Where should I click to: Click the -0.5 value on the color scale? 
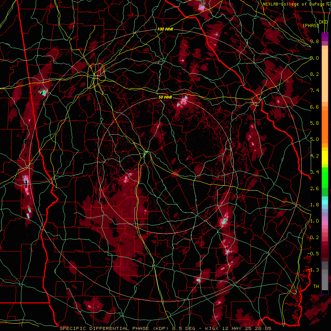pos(313,254)
